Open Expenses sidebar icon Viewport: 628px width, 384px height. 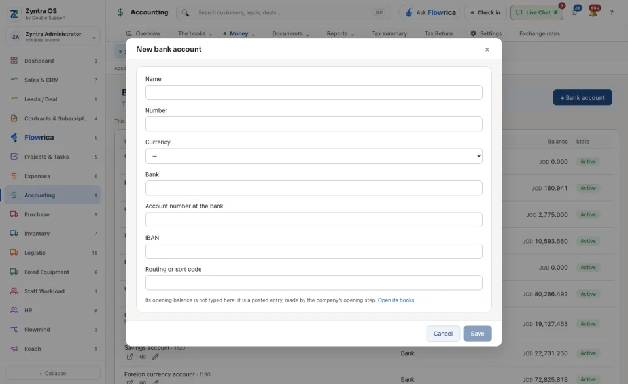(x=14, y=176)
